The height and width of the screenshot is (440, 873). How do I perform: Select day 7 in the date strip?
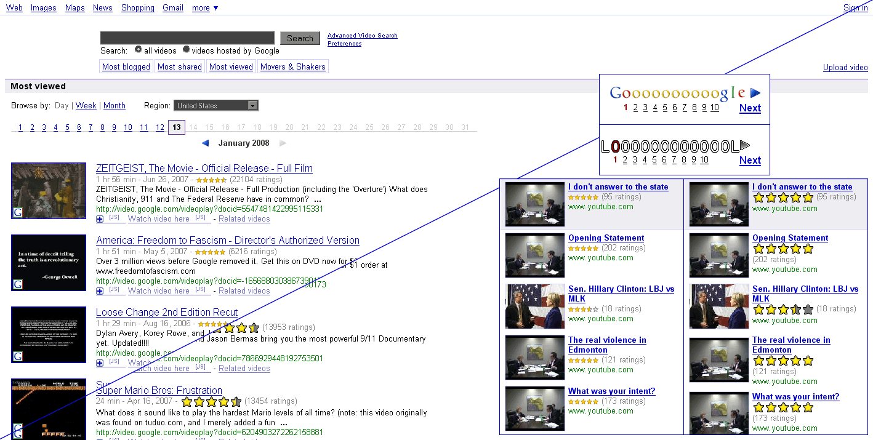[91, 127]
